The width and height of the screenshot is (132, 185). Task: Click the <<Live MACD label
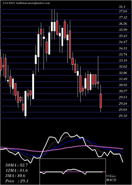111,178
